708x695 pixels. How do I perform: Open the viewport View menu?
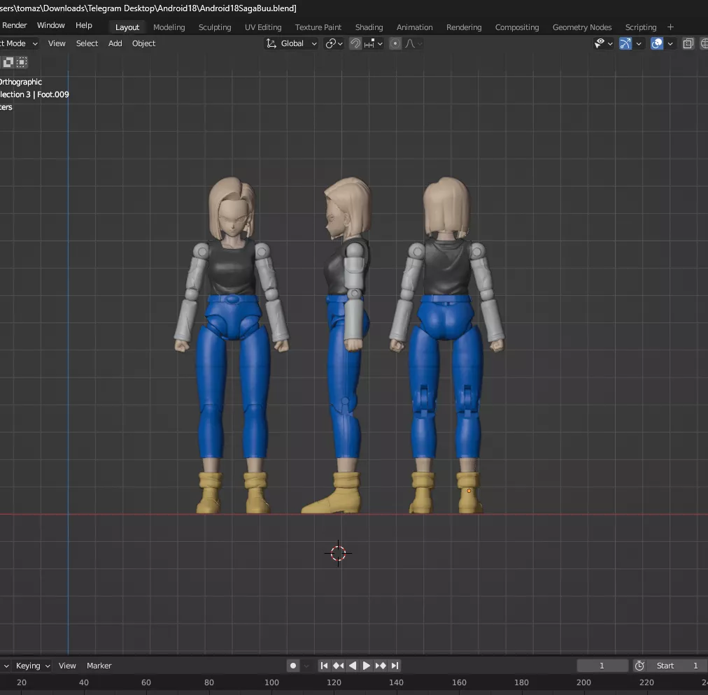point(57,43)
